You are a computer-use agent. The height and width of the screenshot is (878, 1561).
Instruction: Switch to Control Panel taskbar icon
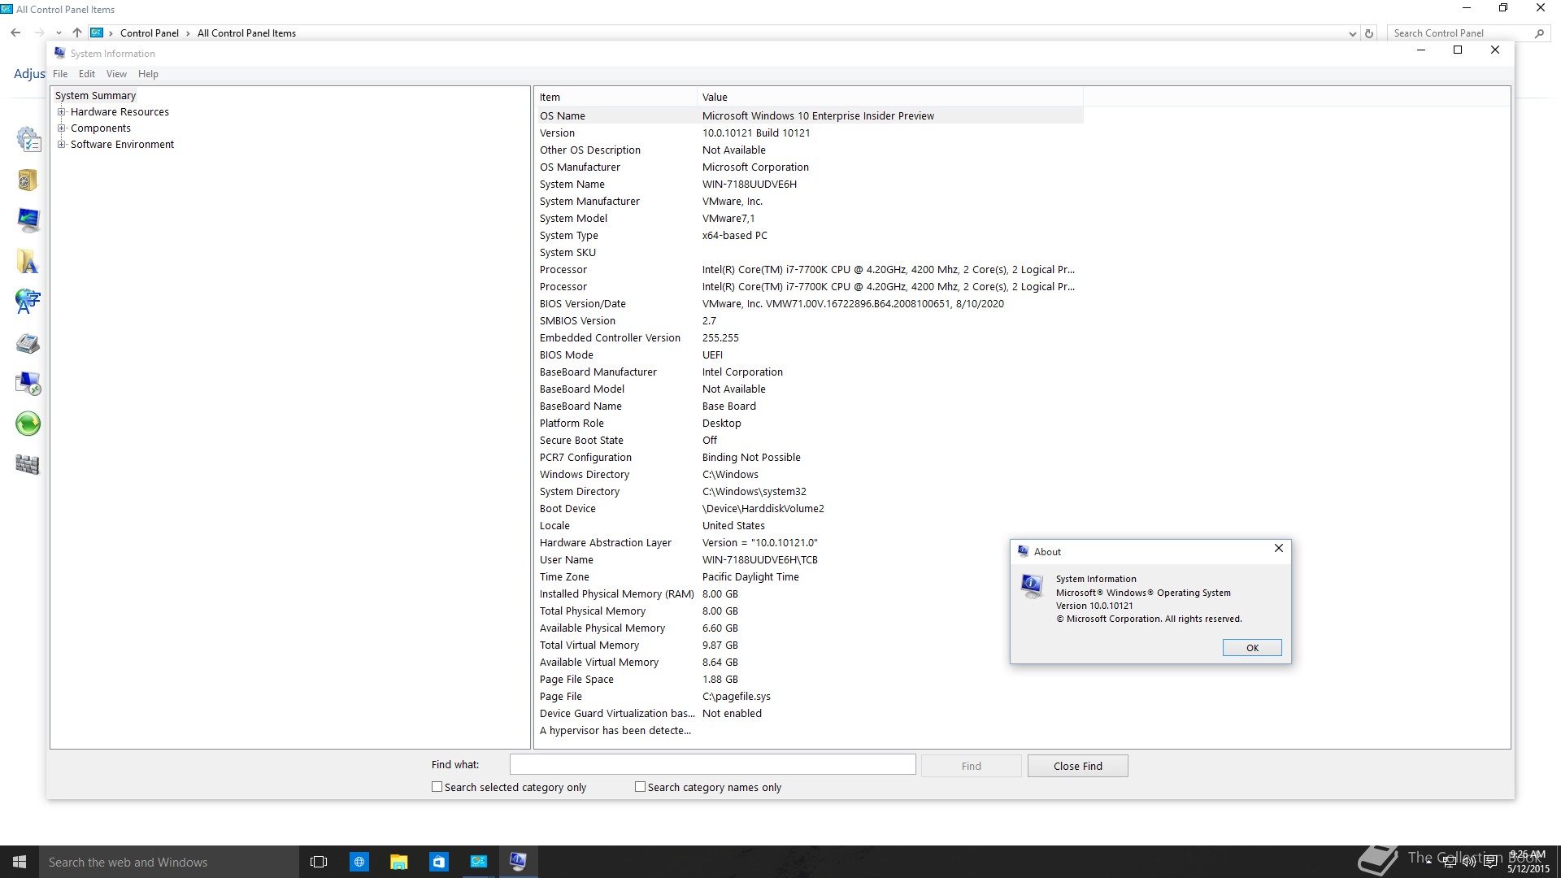[478, 862]
